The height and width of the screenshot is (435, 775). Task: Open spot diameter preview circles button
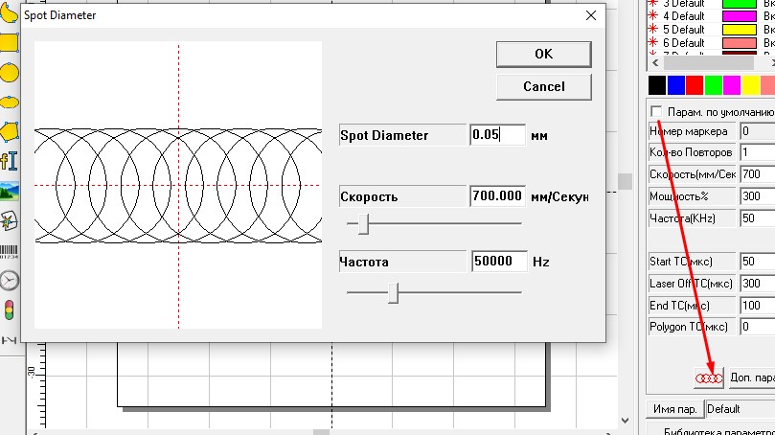point(709,378)
